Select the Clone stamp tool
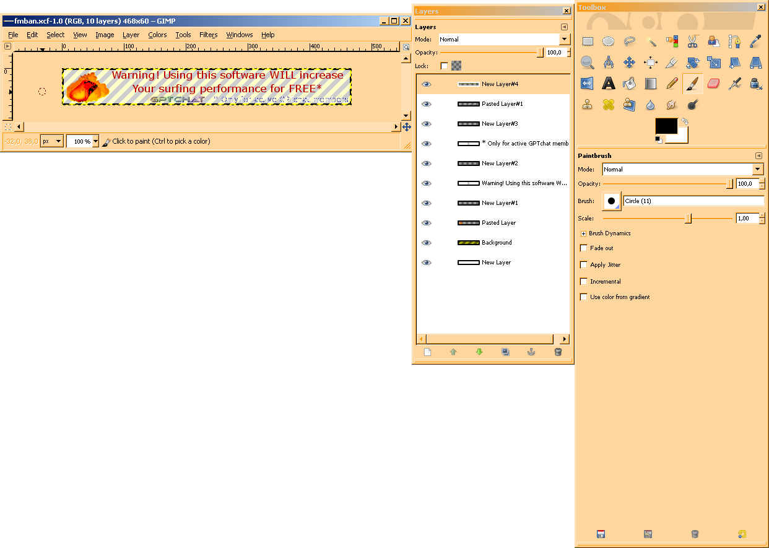Image resolution: width=769 pixels, height=548 pixels. (x=588, y=104)
